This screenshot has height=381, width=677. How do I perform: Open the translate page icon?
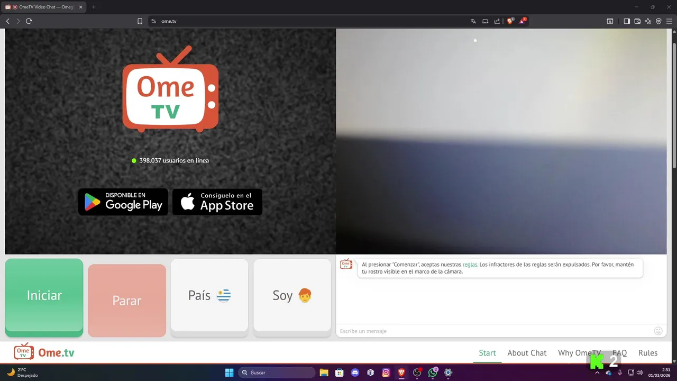(x=473, y=21)
